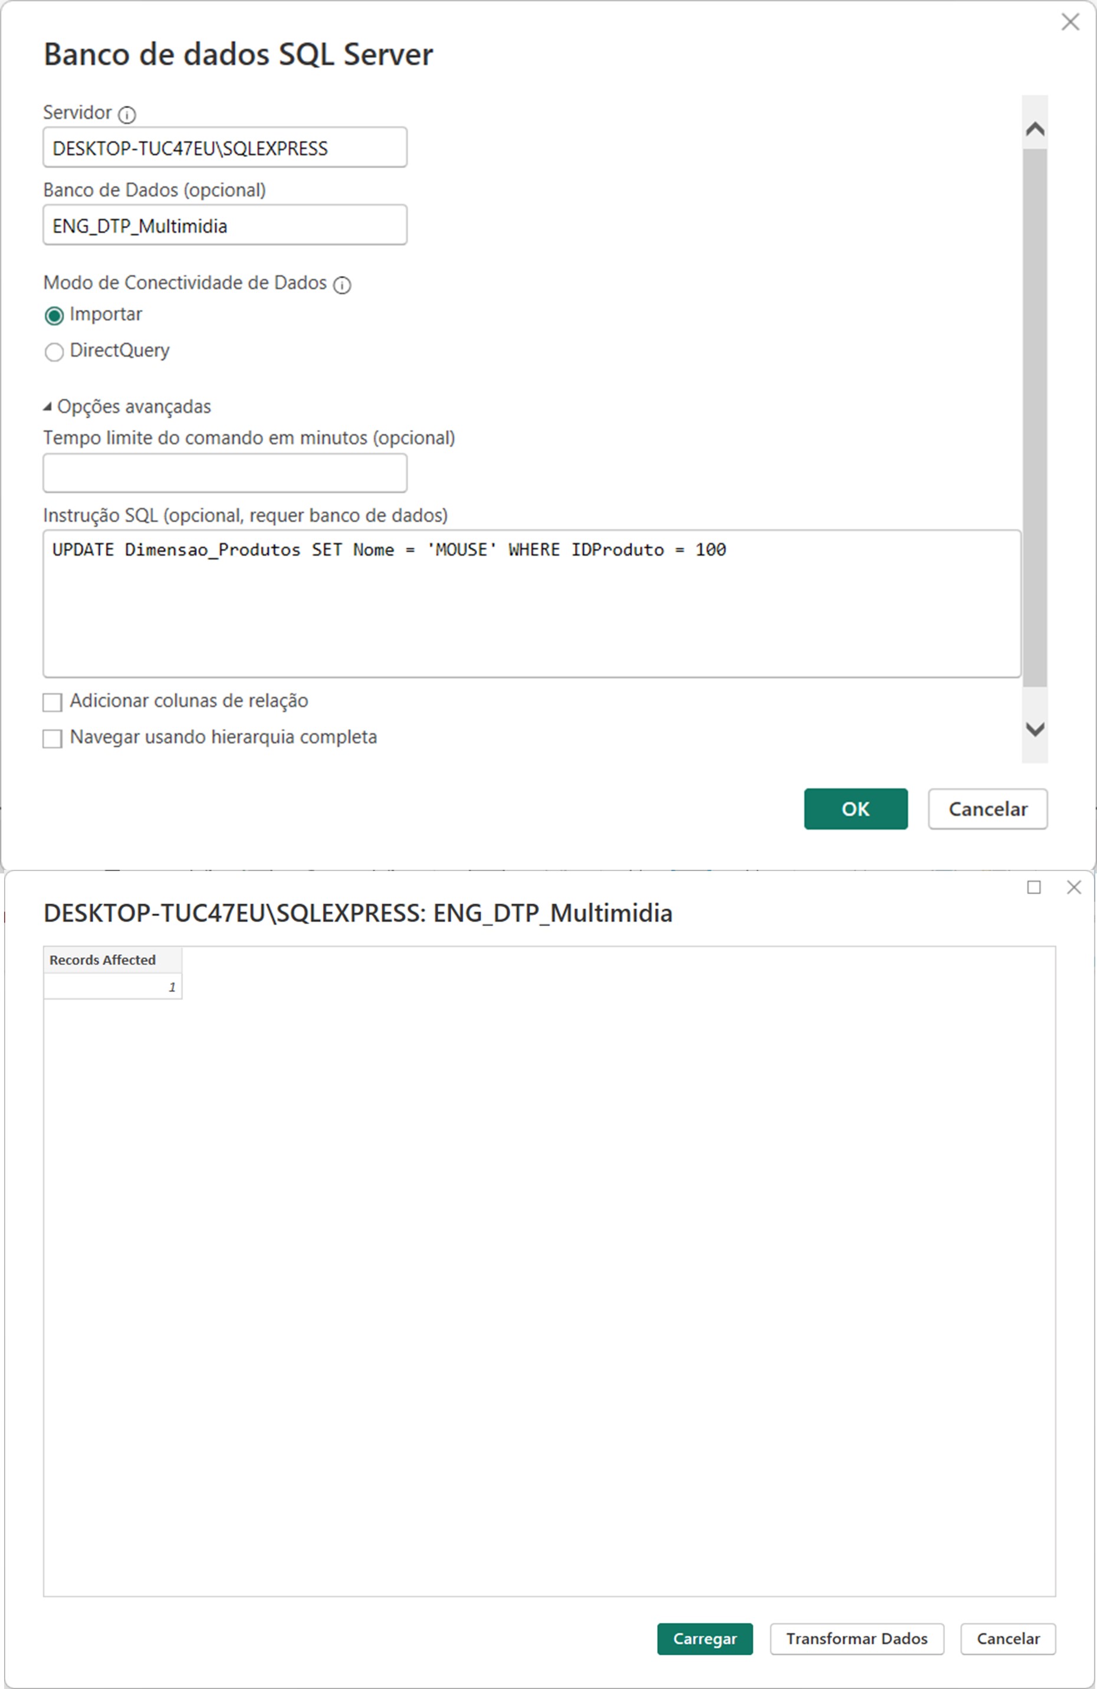Click the Instrução SQL text area
This screenshot has height=1689, width=1097.
(532, 603)
